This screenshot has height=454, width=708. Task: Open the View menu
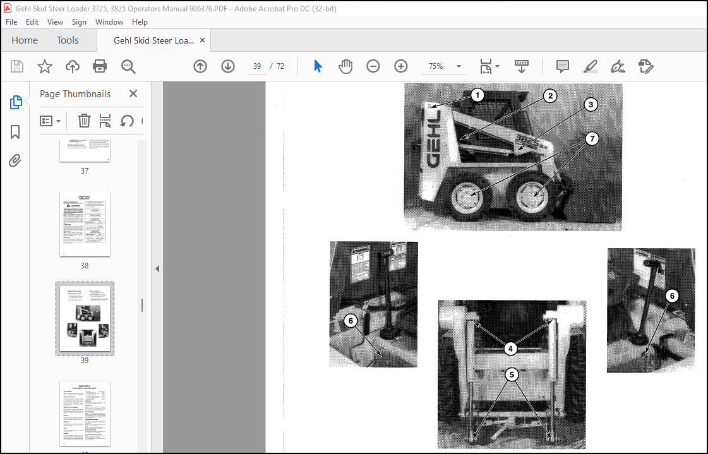point(55,21)
